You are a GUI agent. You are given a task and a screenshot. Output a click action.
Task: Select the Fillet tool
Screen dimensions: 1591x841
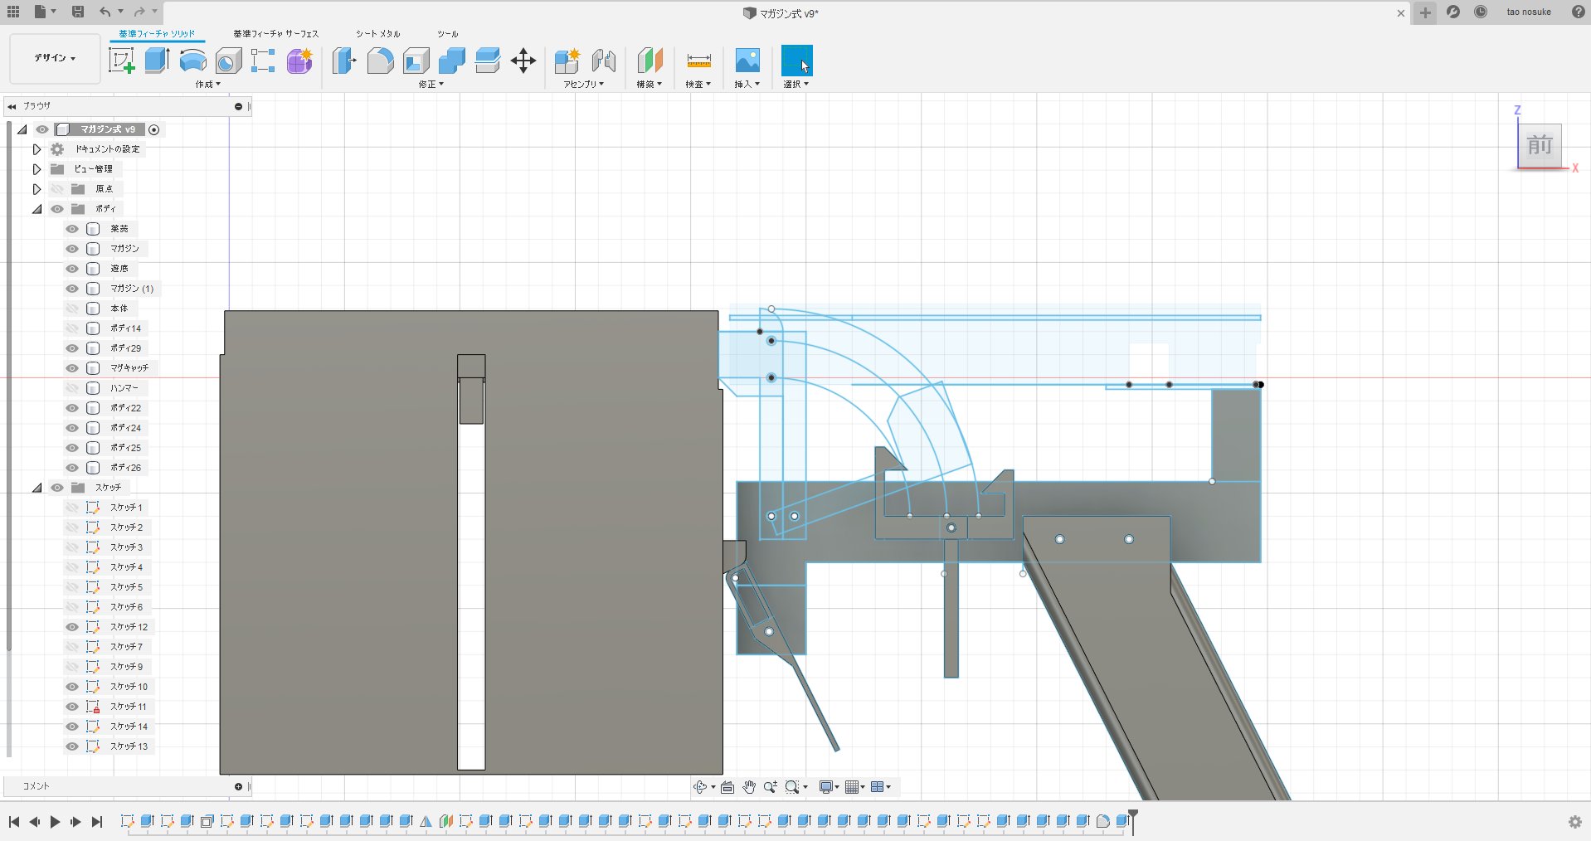380,61
